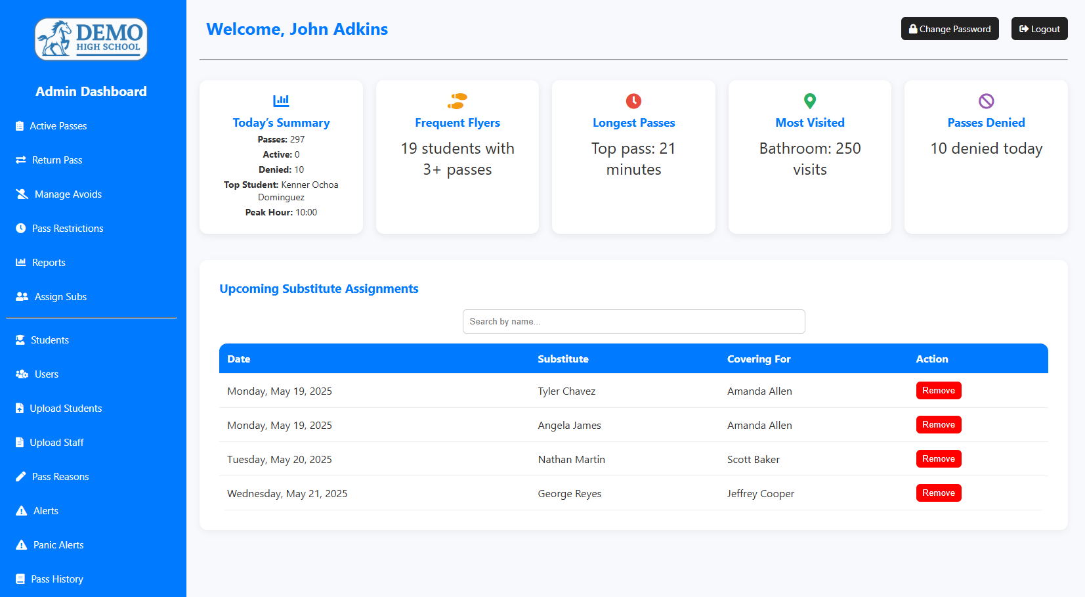
Task: Click the Reports chart icon in the sidebar
Action: tap(20, 262)
